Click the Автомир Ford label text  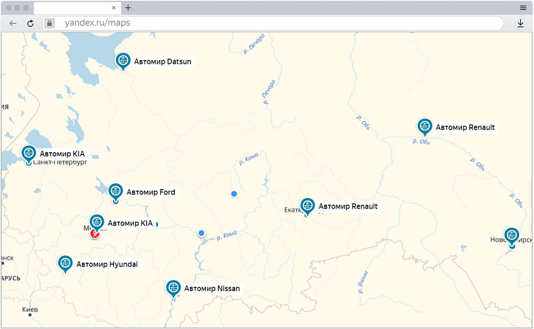[x=151, y=192]
